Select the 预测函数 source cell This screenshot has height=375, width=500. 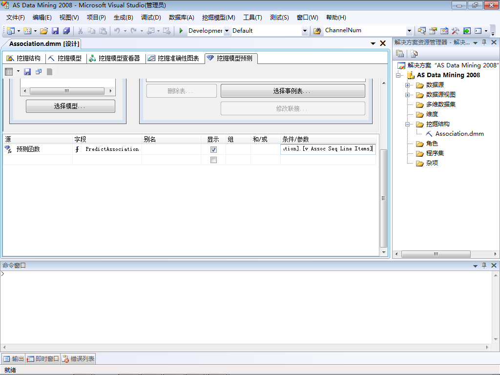(x=38, y=149)
